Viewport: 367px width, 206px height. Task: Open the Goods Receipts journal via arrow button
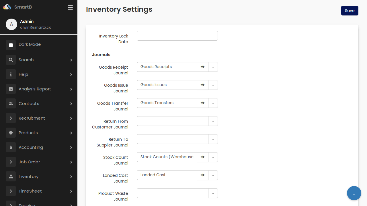click(202, 67)
